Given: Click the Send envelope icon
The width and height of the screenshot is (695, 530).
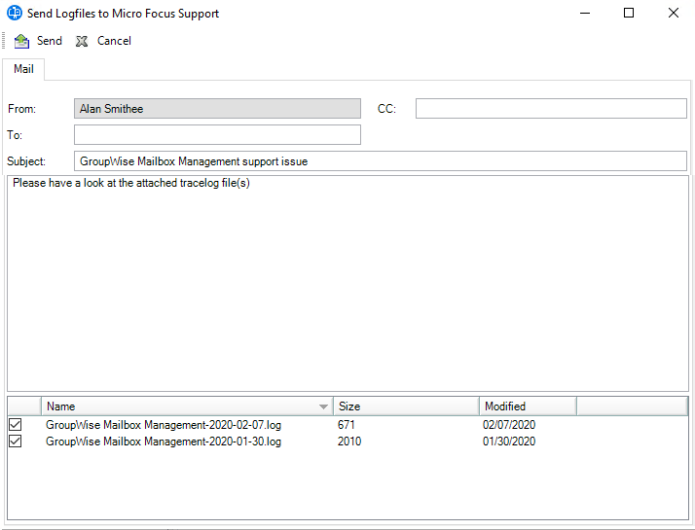Looking at the screenshot, I should tap(21, 41).
